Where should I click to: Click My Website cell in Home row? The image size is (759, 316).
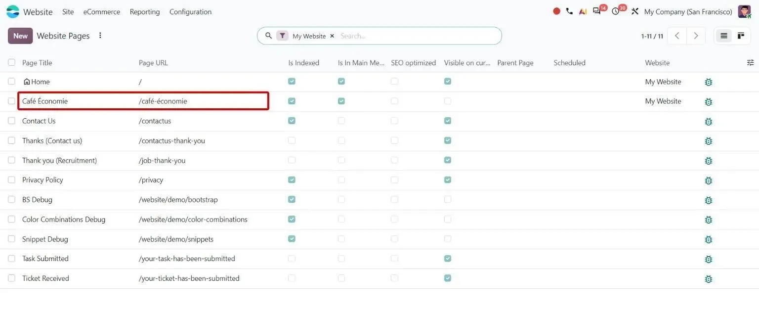pos(663,82)
